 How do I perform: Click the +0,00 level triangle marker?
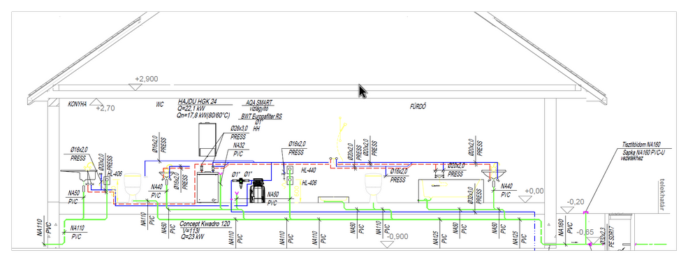point(525,199)
